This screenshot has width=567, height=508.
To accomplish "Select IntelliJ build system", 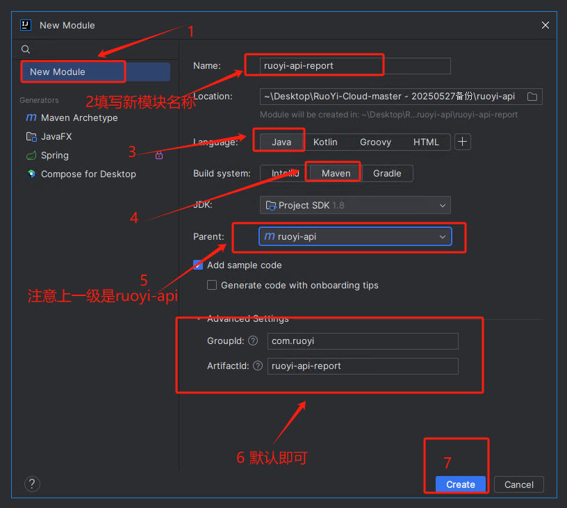I will pyautogui.click(x=285, y=174).
